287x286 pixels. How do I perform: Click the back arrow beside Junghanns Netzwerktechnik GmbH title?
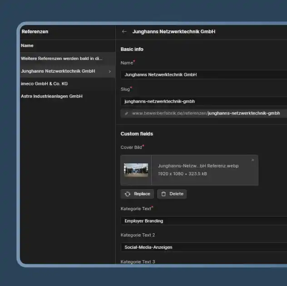124,32
